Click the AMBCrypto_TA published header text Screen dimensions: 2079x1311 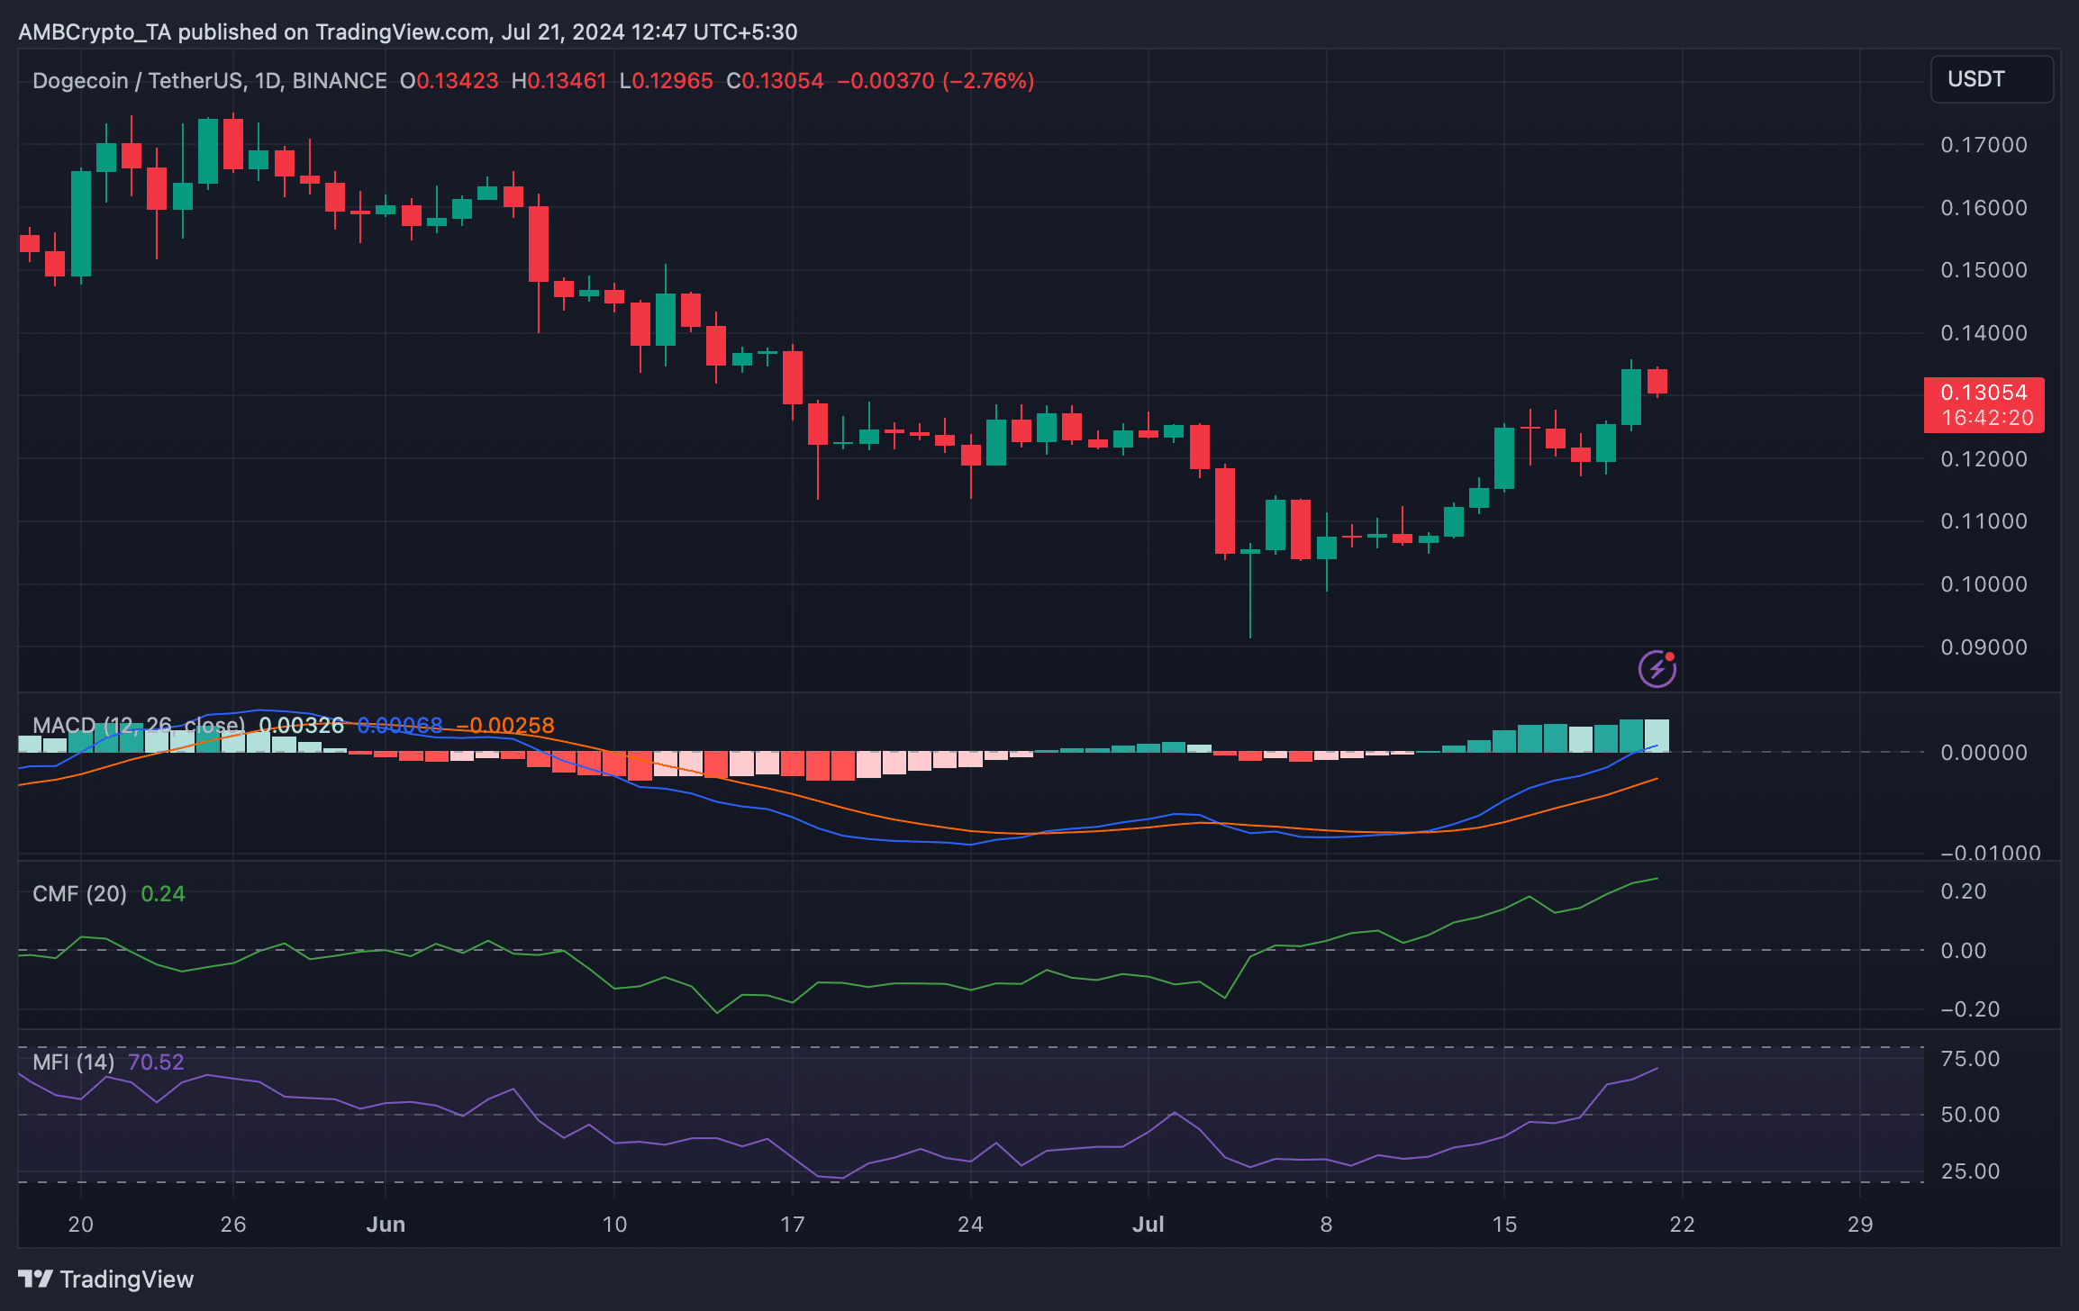click(408, 32)
